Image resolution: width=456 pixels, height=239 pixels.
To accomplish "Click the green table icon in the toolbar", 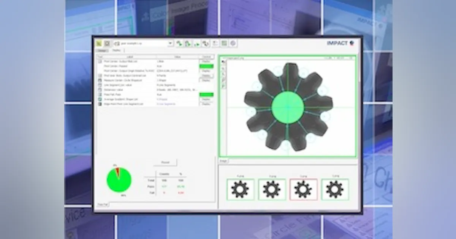I will (x=224, y=43).
